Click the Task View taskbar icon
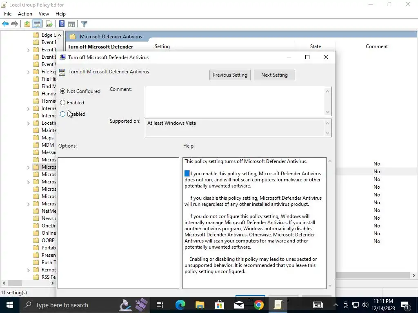The height and width of the screenshot is (313, 418). pos(160,305)
